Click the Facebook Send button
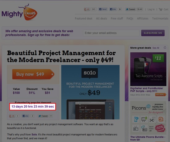The width and height of the screenshot is (170, 142). pyautogui.click(x=103, y=9)
